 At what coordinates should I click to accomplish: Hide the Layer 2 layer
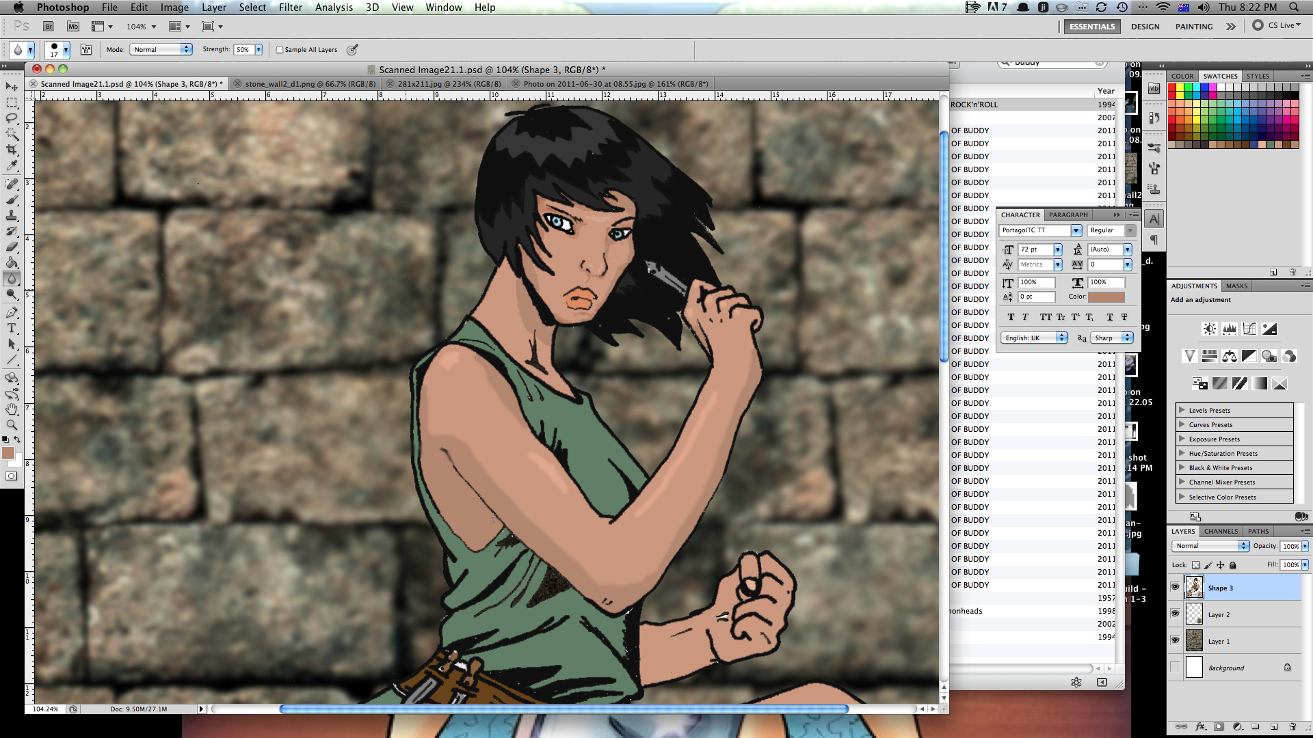point(1175,614)
